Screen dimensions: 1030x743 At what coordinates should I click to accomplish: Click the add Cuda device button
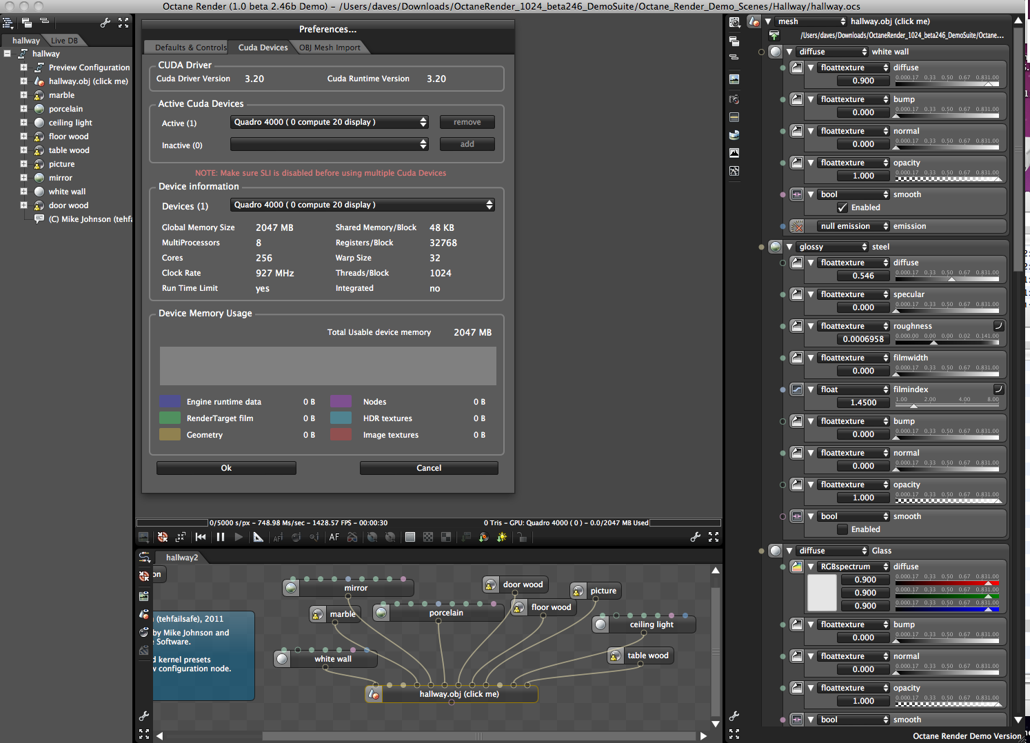467,144
